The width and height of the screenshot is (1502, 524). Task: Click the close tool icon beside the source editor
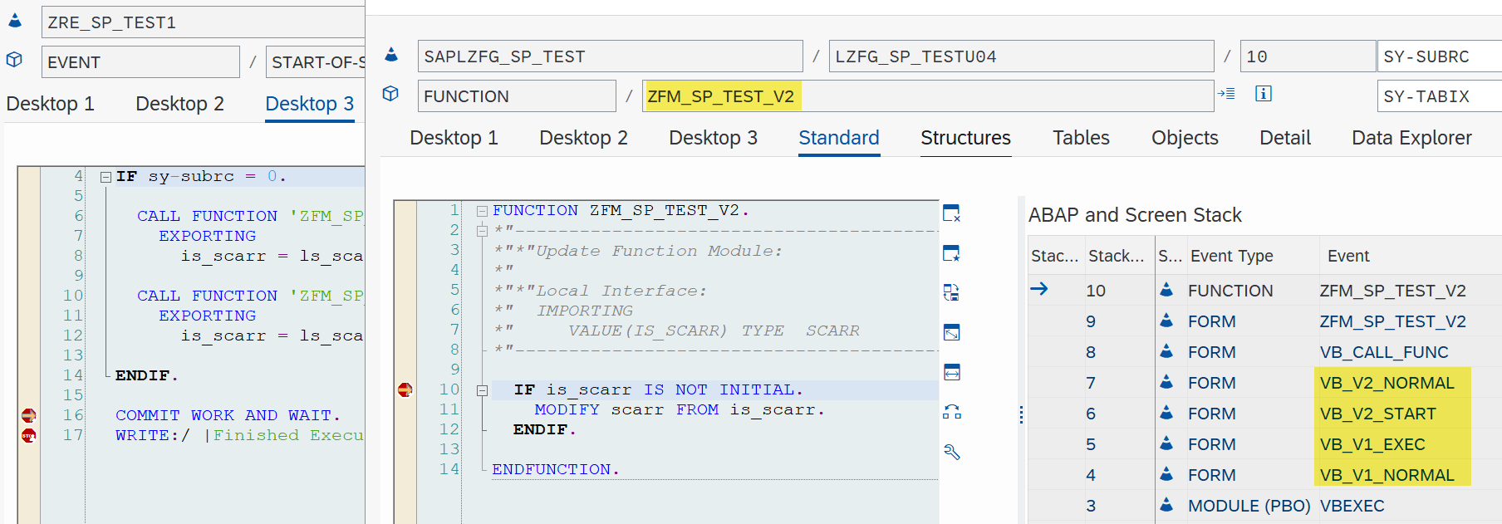point(952,213)
